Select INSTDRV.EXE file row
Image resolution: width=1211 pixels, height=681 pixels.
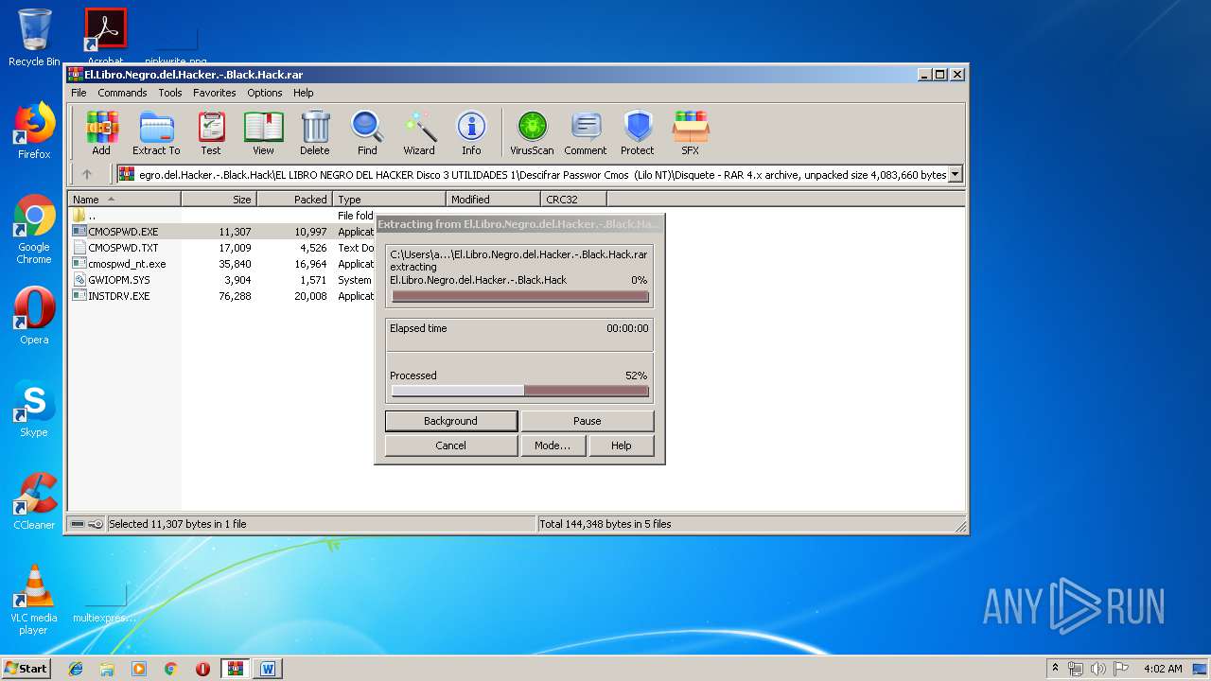(x=222, y=296)
